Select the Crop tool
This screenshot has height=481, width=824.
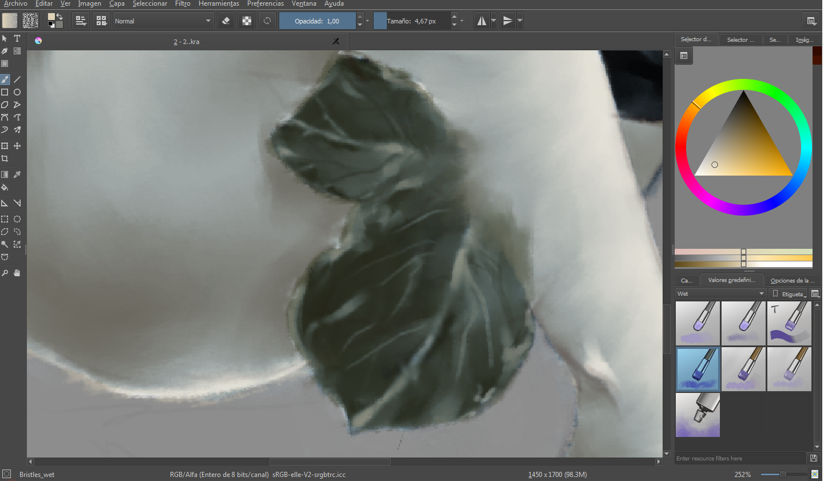pyautogui.click(x=5, y=158)
